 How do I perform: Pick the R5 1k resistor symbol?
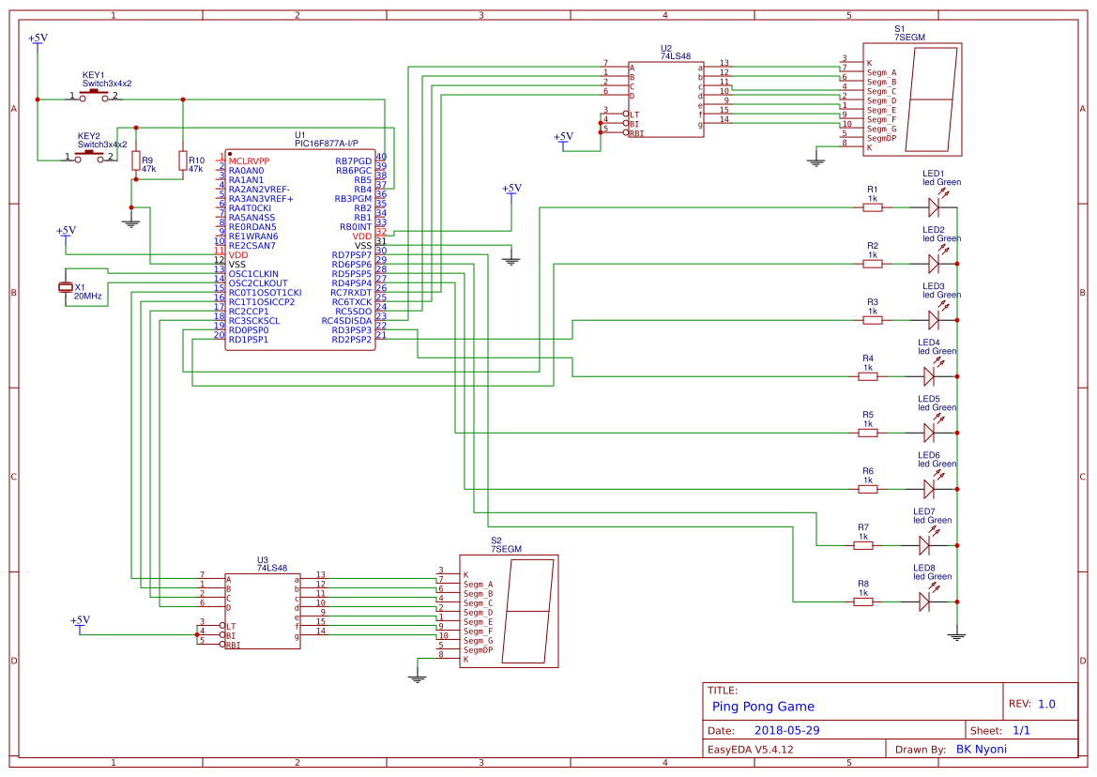coord(867,433)
